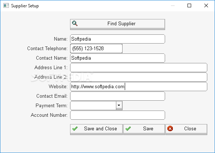Click the Save and Close button
Screen dimensions: 215x153
pos(96,130)
